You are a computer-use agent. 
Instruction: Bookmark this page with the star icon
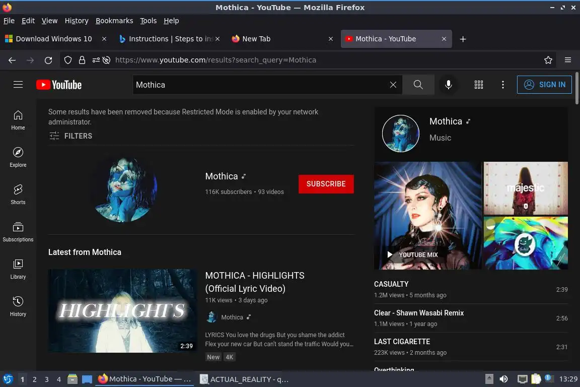point(548,60)
